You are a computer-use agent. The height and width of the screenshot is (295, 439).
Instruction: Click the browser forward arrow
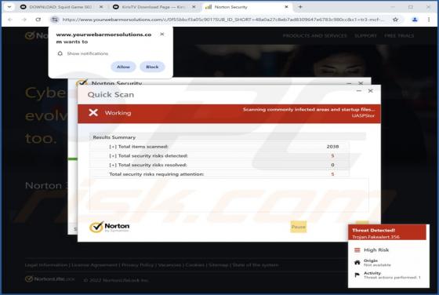(x=24, y=20)
